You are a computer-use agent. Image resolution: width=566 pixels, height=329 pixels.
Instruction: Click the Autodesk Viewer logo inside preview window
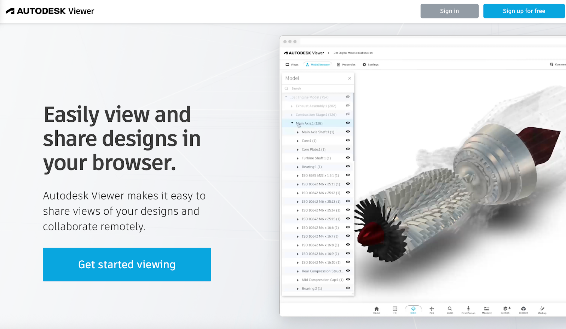coord(304,53)
